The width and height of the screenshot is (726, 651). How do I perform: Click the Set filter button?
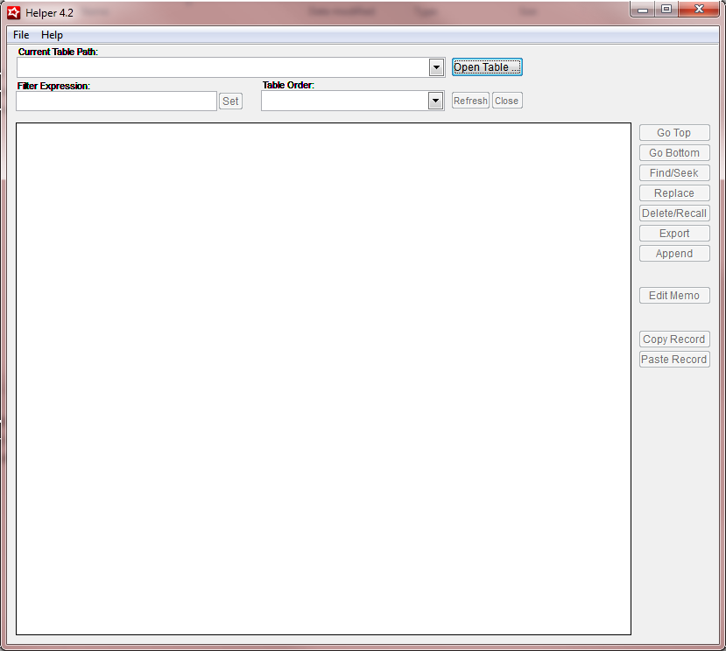tap(230, 101)
